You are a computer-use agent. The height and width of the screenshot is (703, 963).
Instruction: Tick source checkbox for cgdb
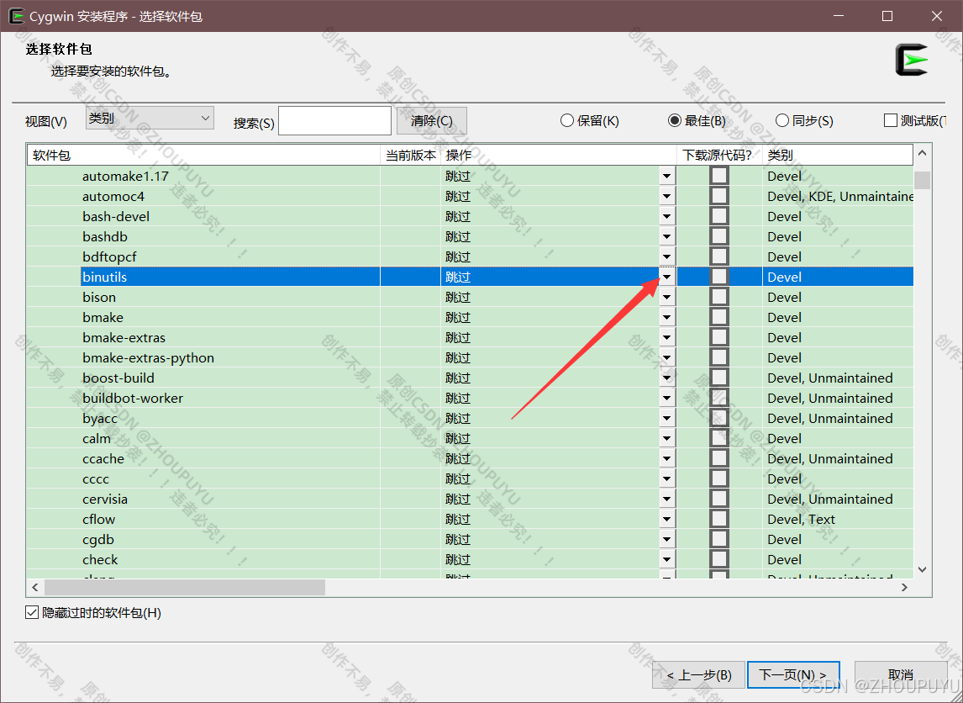718,539
